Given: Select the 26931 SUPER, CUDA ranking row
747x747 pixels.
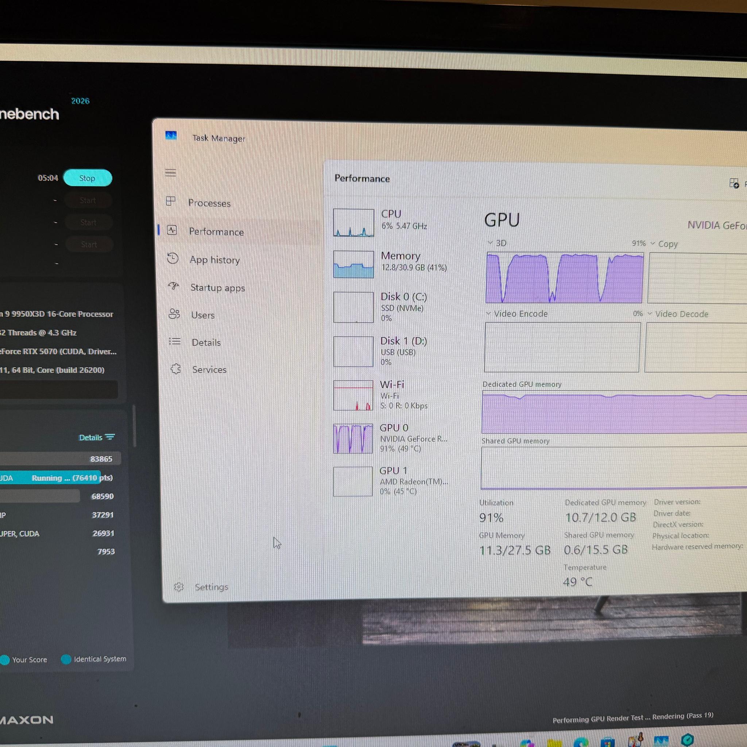Looking at the screenshot, I should pyautogui.click(x=57, y=534).
